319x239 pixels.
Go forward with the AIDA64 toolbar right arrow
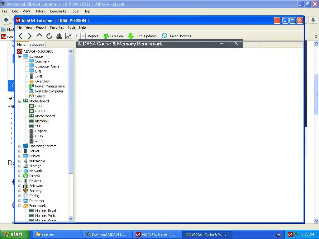click(30, 36)
